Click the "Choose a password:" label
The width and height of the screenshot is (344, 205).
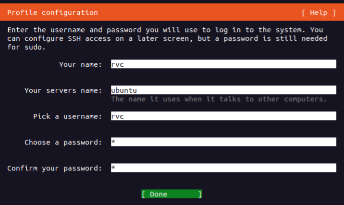pos(63,142)
